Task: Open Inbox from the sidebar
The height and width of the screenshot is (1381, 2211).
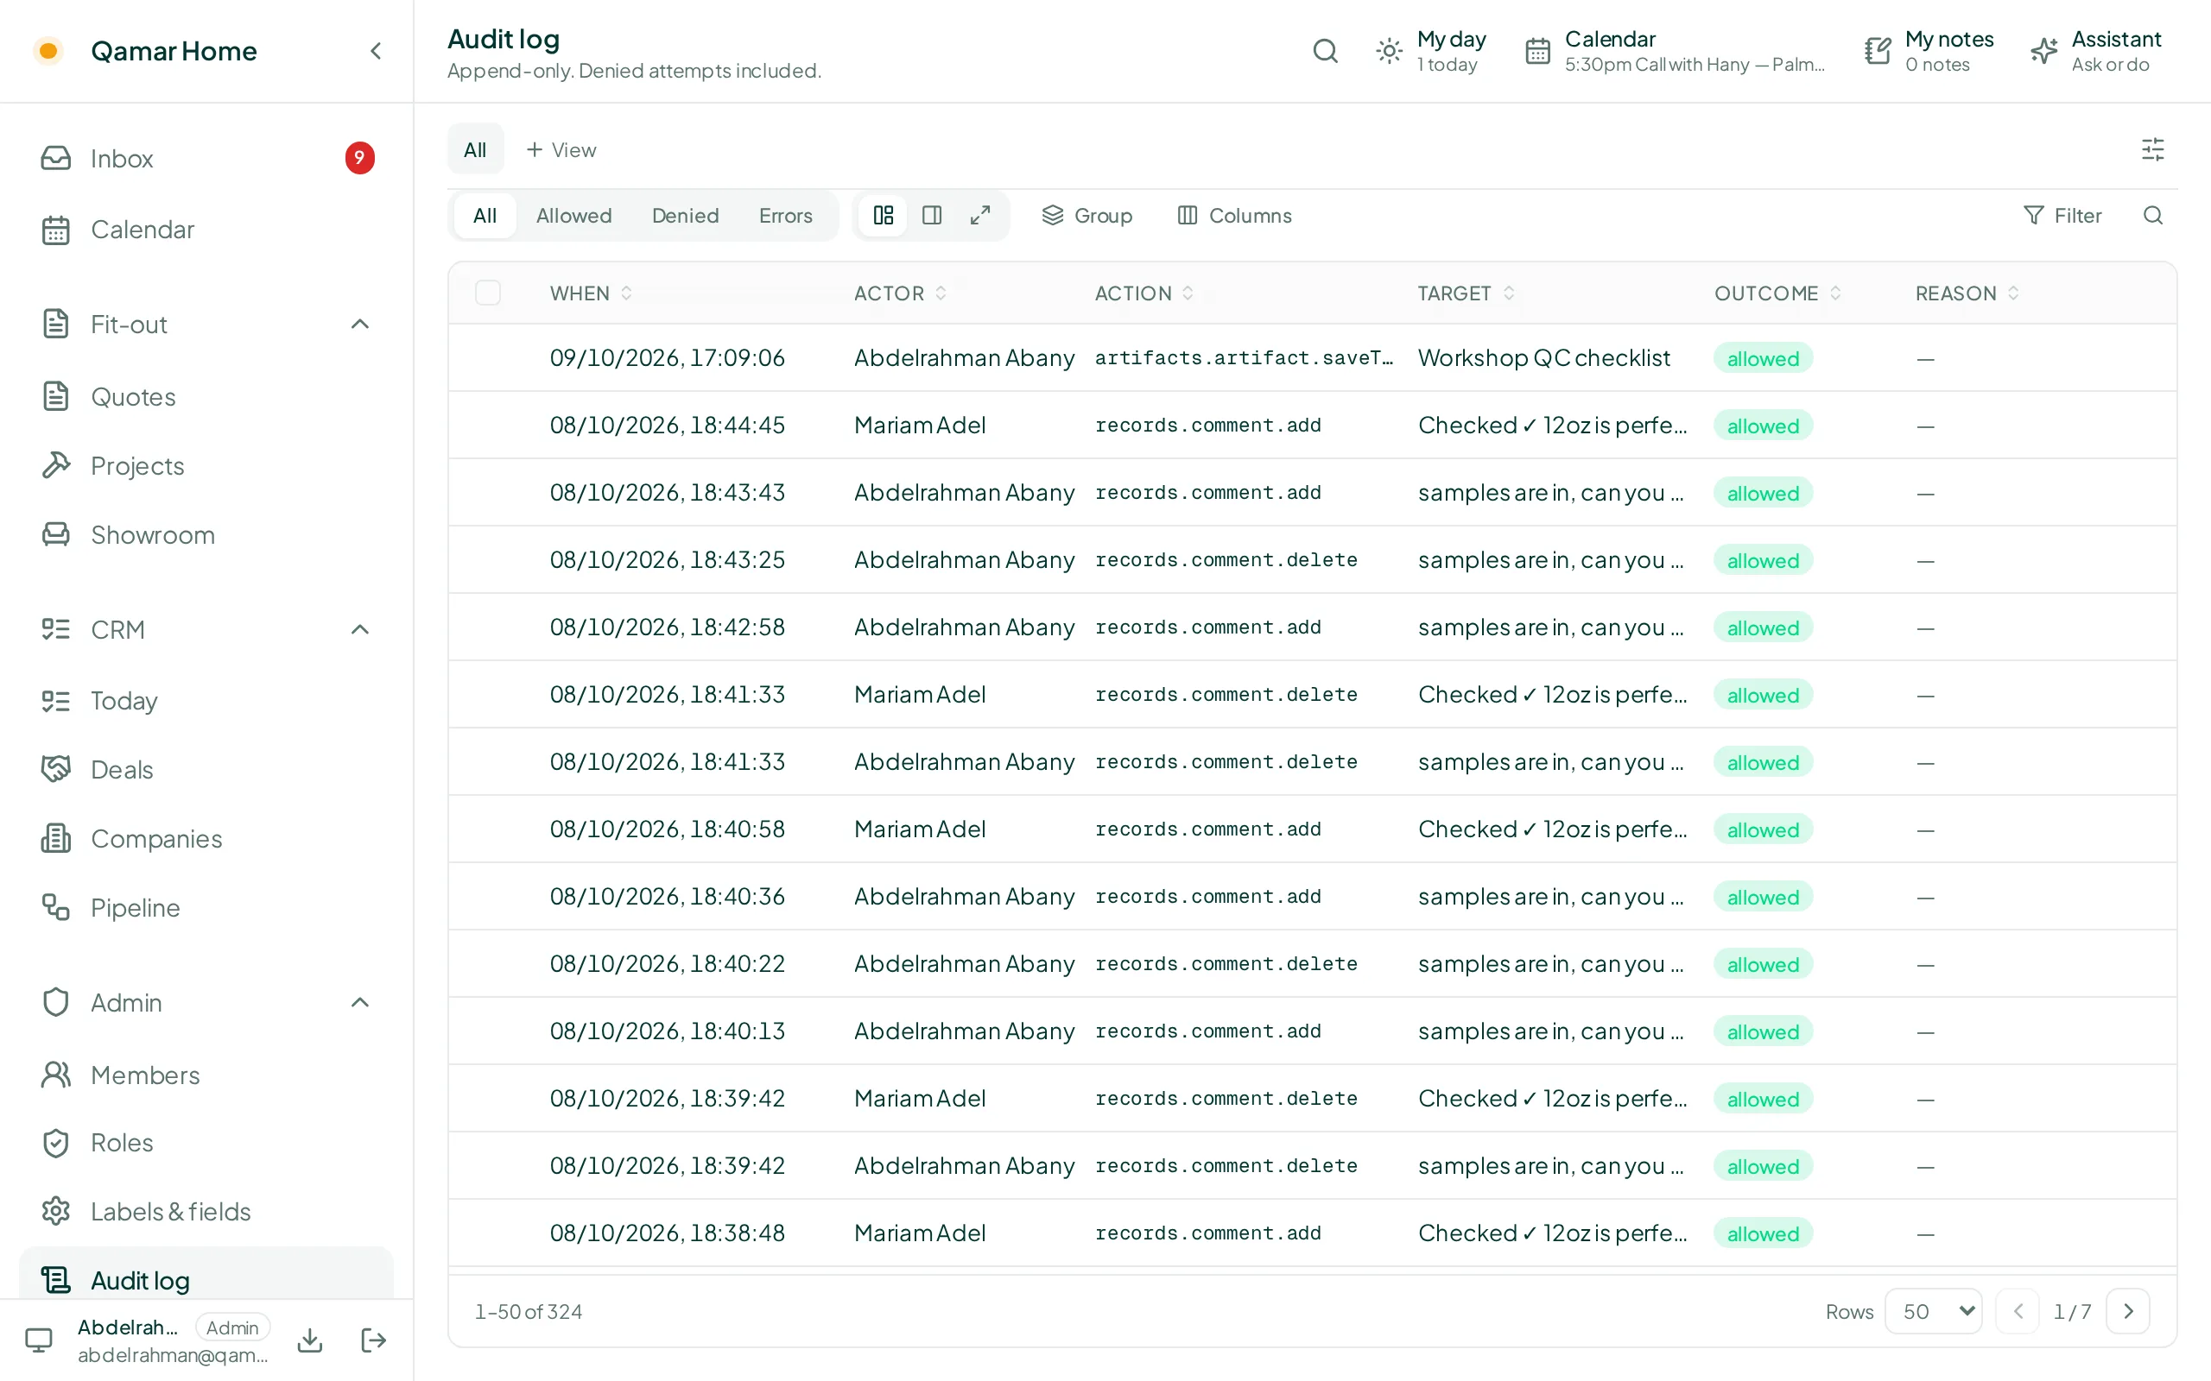Action: coord(206,158)
